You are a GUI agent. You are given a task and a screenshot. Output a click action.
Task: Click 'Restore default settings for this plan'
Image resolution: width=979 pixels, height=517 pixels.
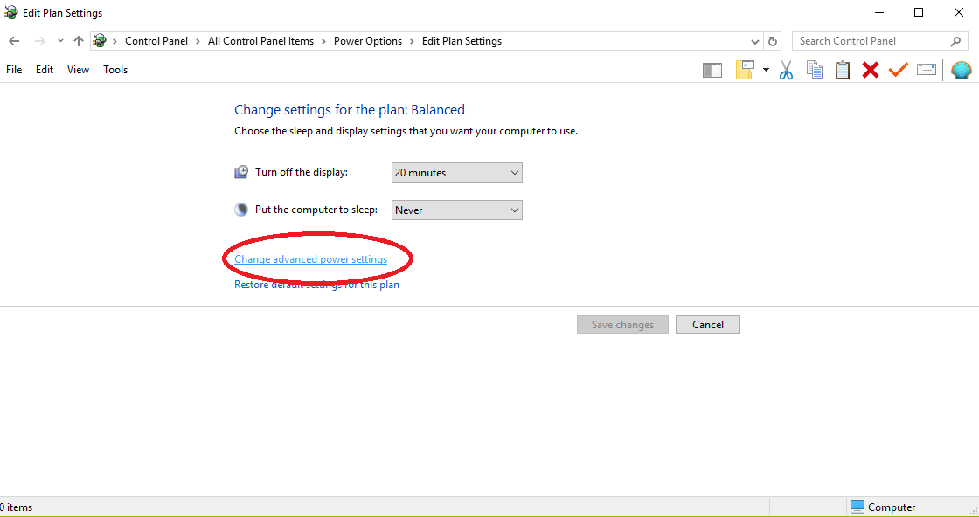pos(316,285)
